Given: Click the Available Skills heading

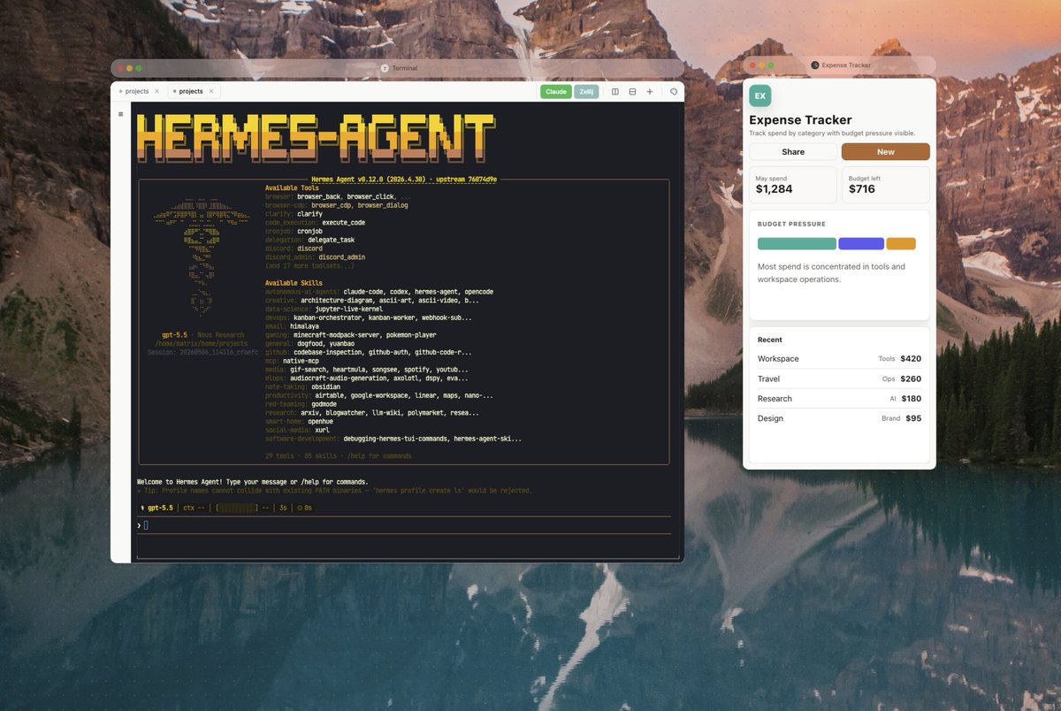Looking at the screenshot, I should pos(294,283).
